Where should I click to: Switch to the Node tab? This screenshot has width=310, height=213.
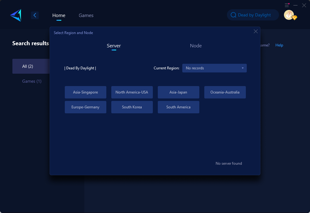(196, 46)
